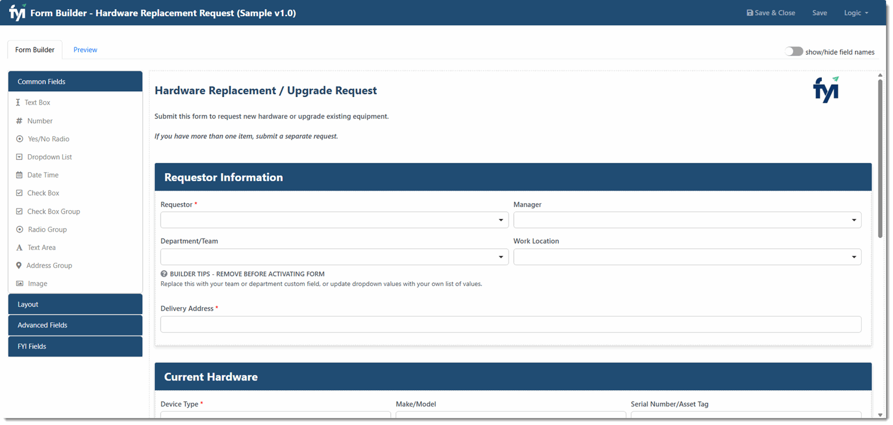
Task: Expand the Advanced Fields section
Action: [x=75, y=325]
